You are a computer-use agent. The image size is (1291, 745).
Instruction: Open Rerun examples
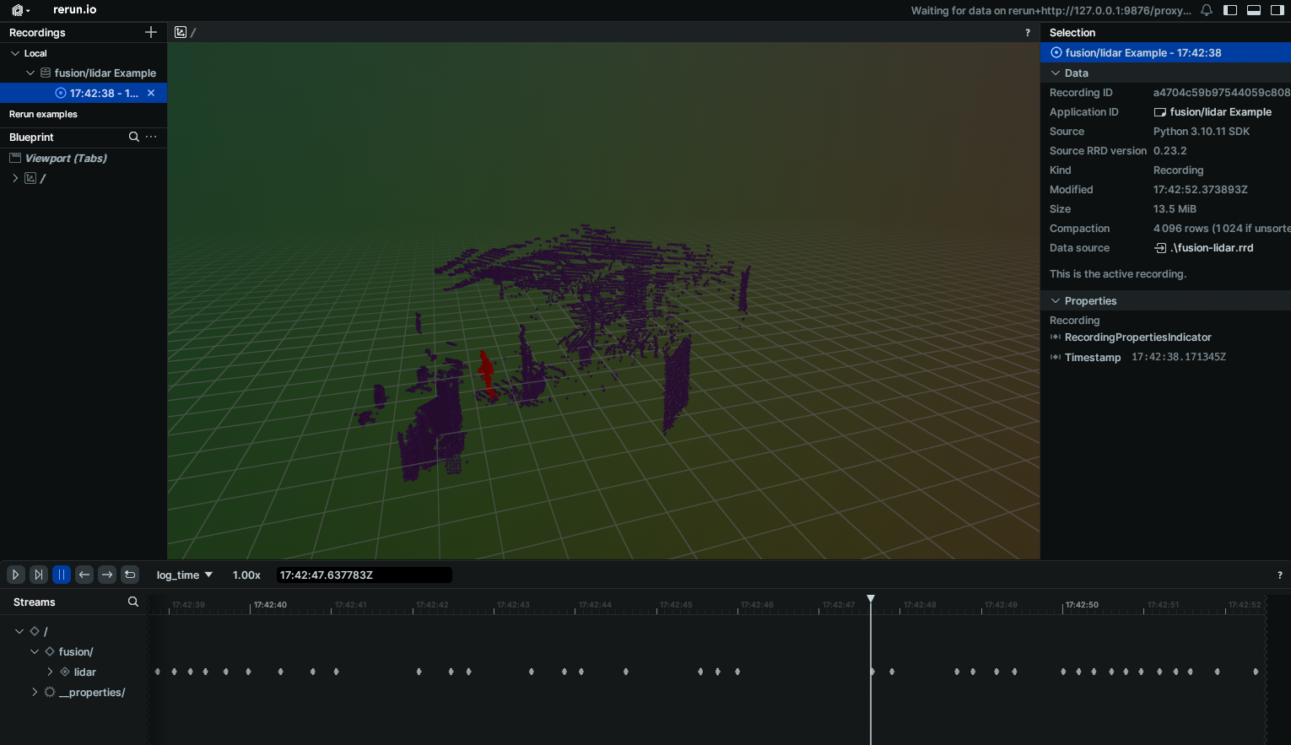(x=43, y=114)
